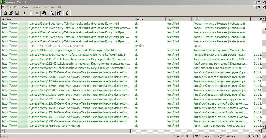The image size is (266, 138).
Task: Click the horizontal scrollbar right arrow
Action: pos(259,131)
